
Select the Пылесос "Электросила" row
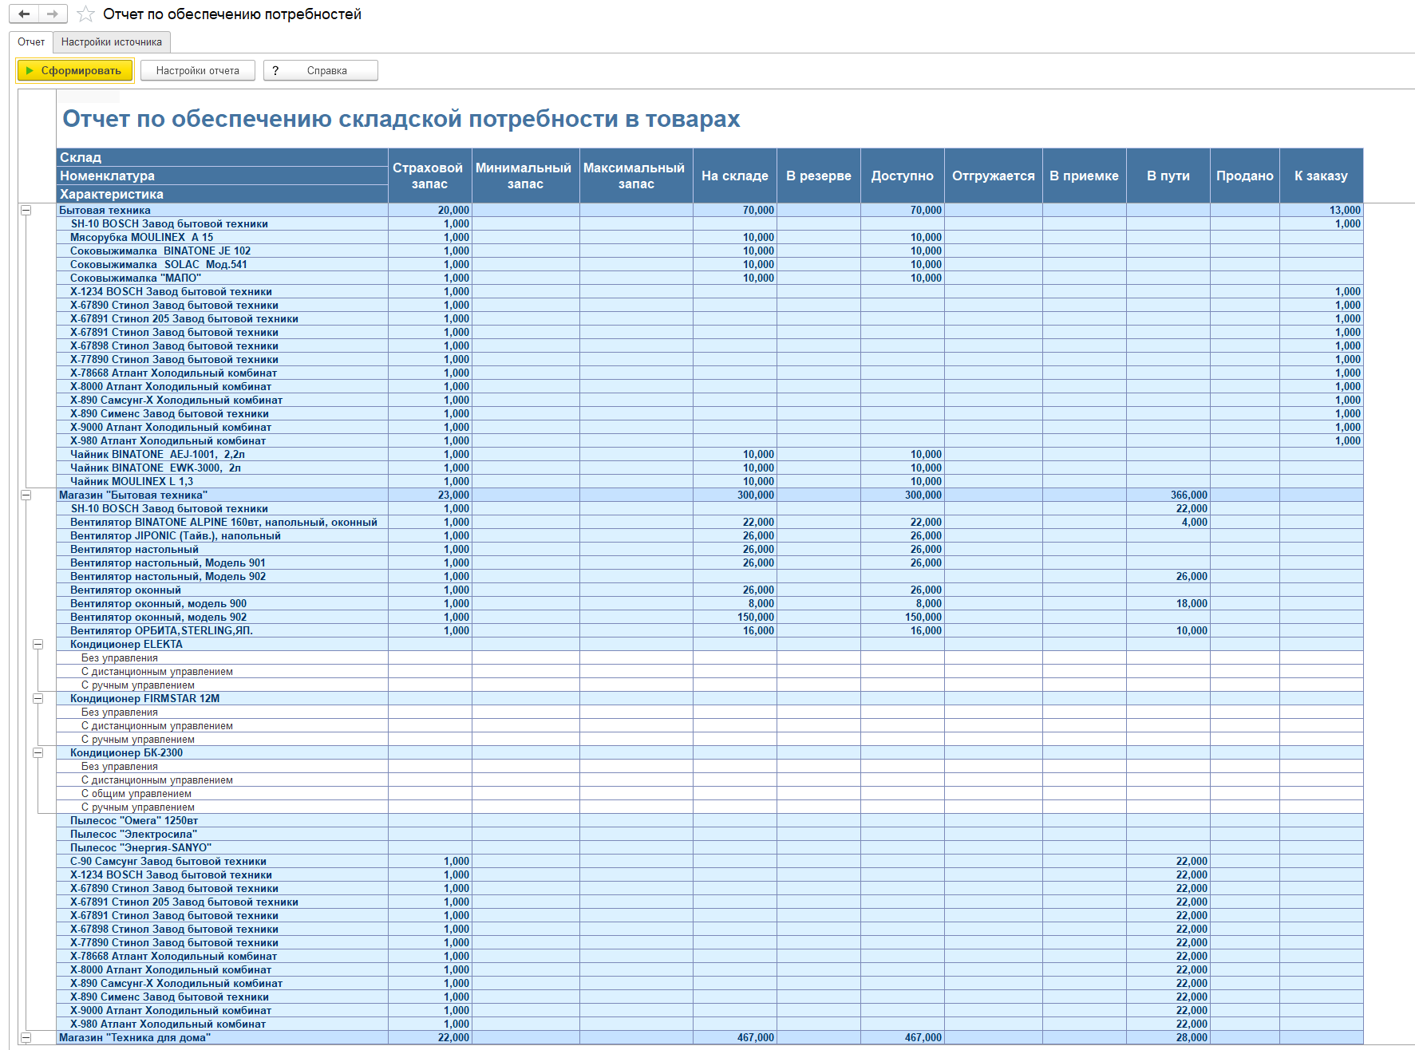pyautogui.click(x=709, y=835)
